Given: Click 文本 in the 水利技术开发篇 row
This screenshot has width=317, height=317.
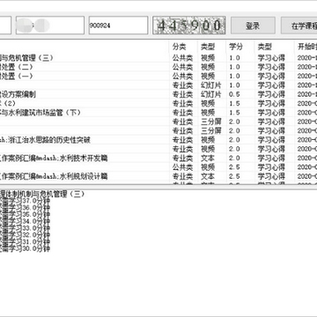Looking at the screenshot, I should [208, 158].
